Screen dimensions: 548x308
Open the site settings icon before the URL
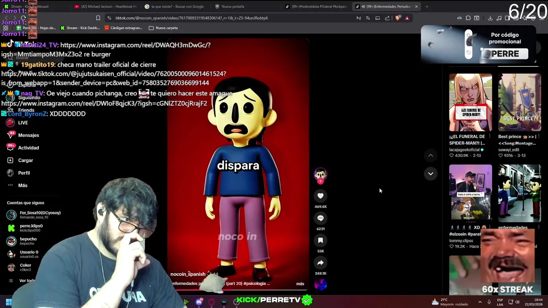point(109,18)
